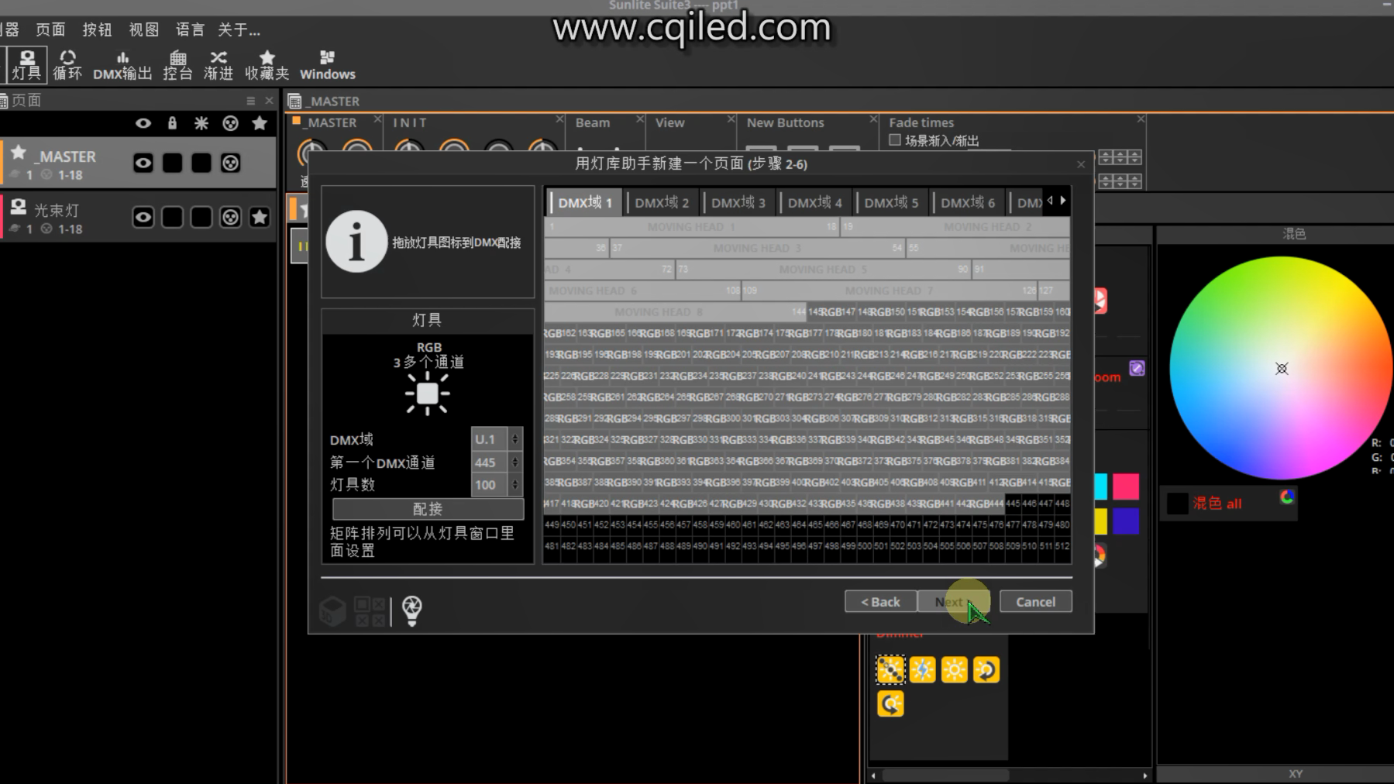Toggle visibility eye for _MASTER page
Image resolution: width=1394 pixels, height=784 pixels.
pyautogui.click(x=143, y=163)
